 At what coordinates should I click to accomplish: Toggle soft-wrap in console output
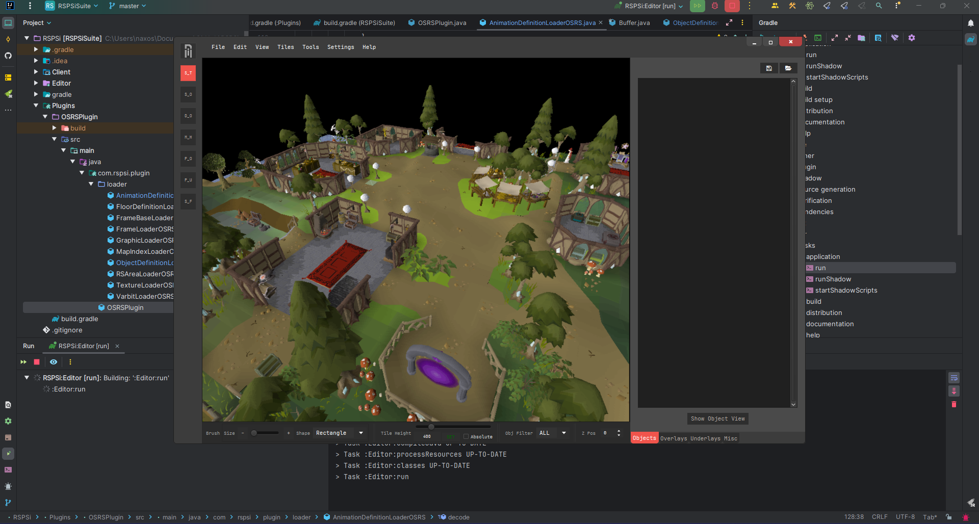[x=954, y=378]
